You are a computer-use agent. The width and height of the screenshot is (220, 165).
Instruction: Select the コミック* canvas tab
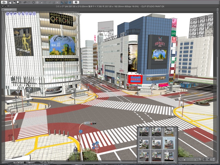pyautogui.click(x=9, y=10)
